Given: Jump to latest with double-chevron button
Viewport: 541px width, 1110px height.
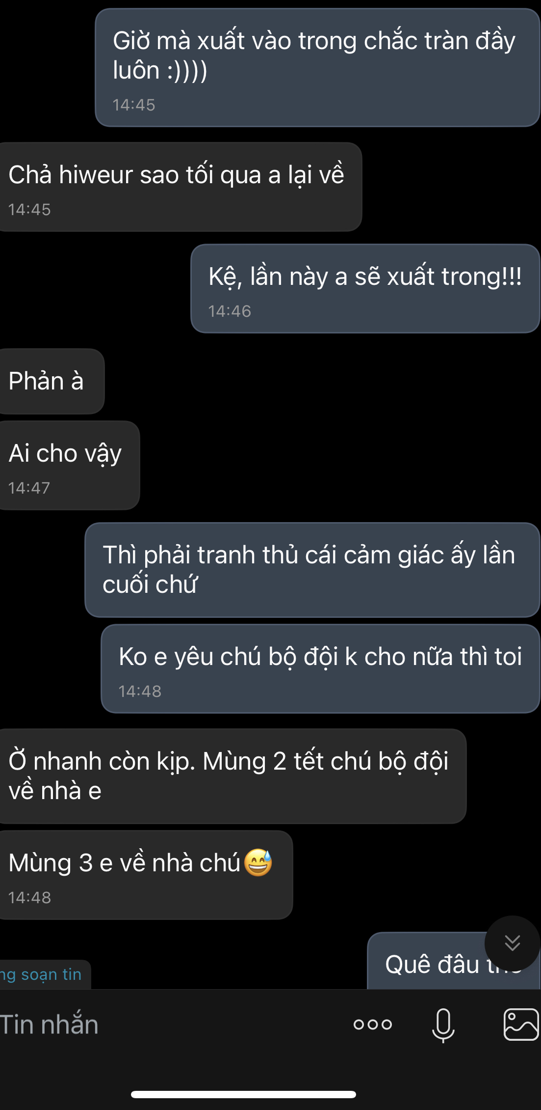Looking at the screenshot, I should pos(512,943).
